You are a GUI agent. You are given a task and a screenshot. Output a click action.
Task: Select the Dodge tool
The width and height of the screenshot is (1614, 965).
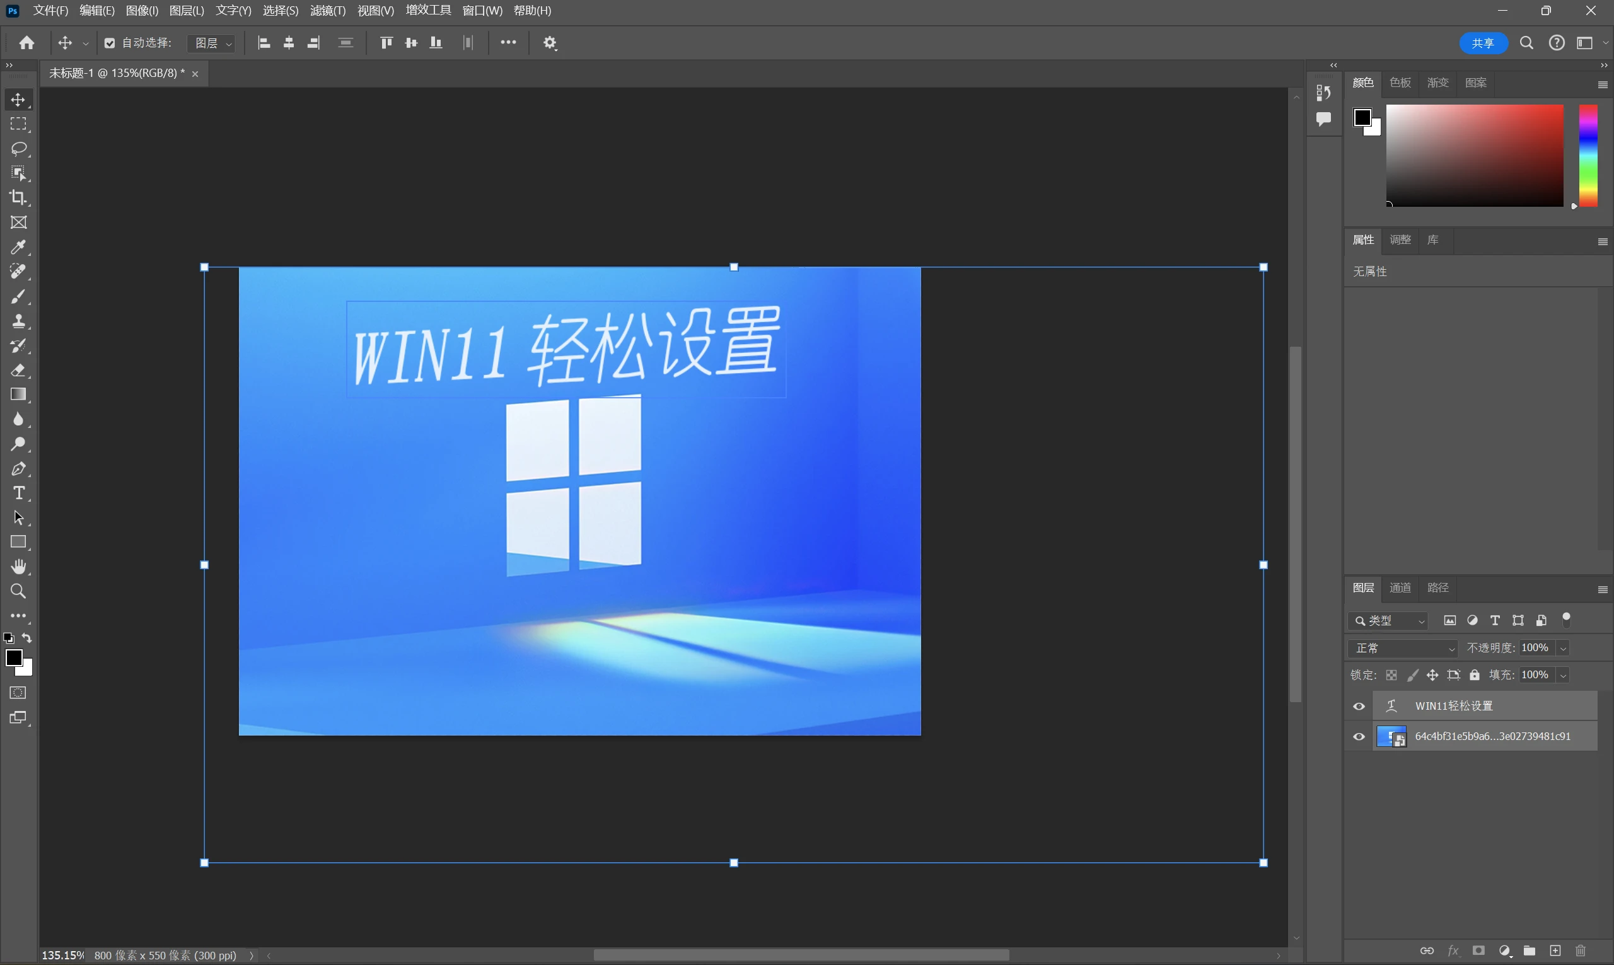[x=18, y=444]
